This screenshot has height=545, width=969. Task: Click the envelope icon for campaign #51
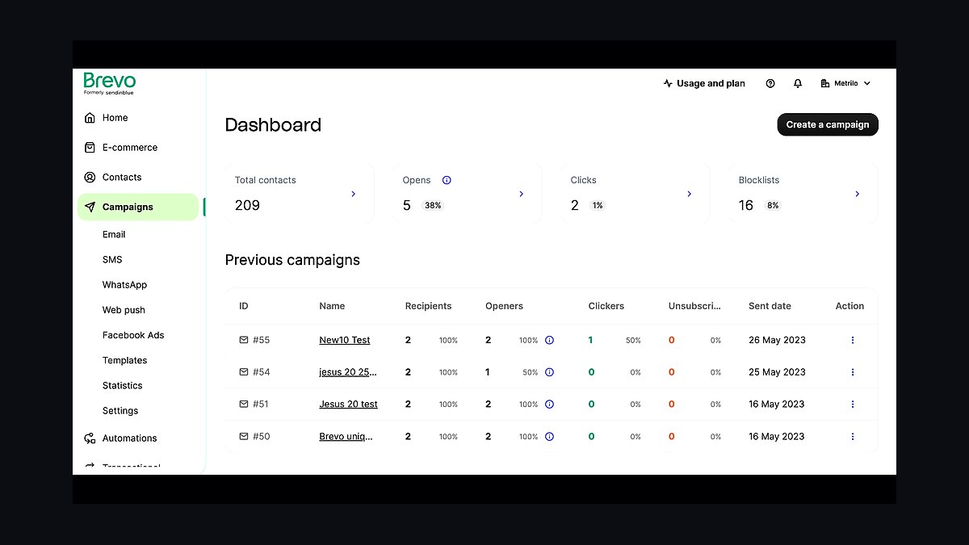pos(244,404)
